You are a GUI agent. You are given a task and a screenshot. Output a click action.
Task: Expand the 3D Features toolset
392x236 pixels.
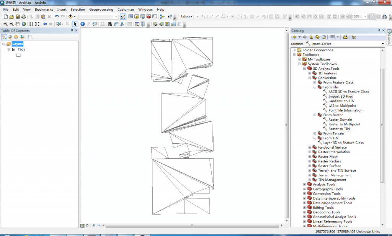310,73
